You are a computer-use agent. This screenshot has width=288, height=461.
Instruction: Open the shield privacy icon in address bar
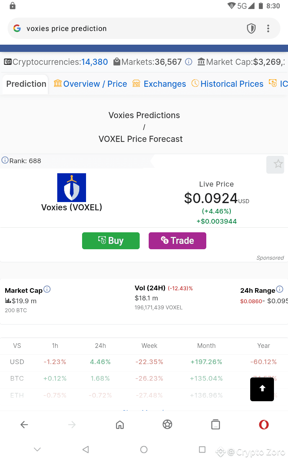(x=251, y=28)
